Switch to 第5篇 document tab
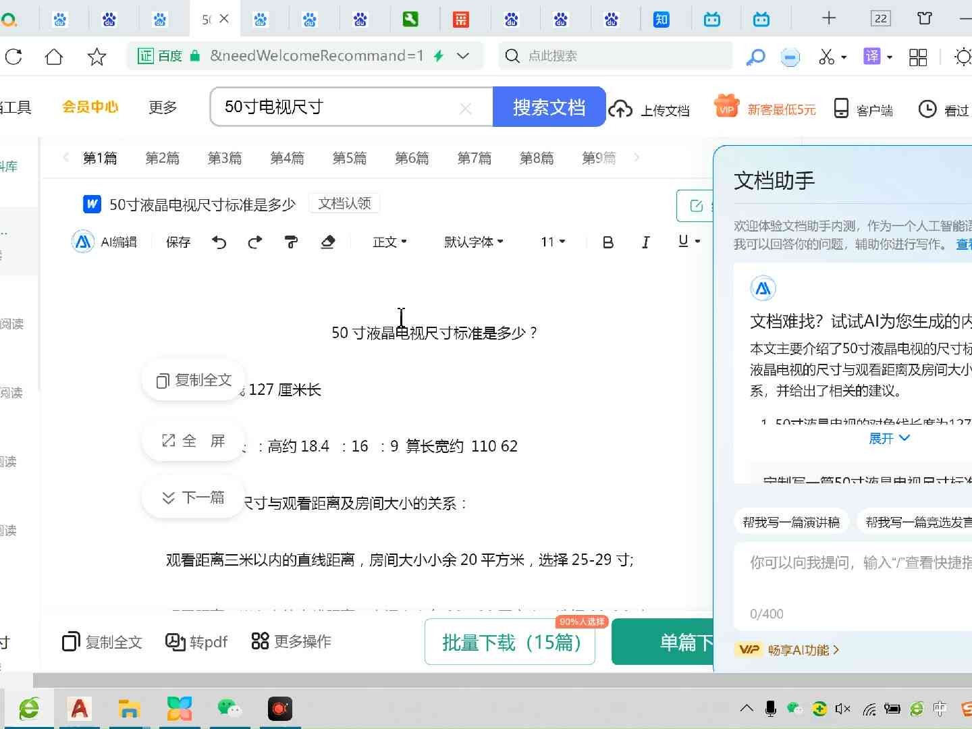The image size is (972, 729). coord(350,158)
